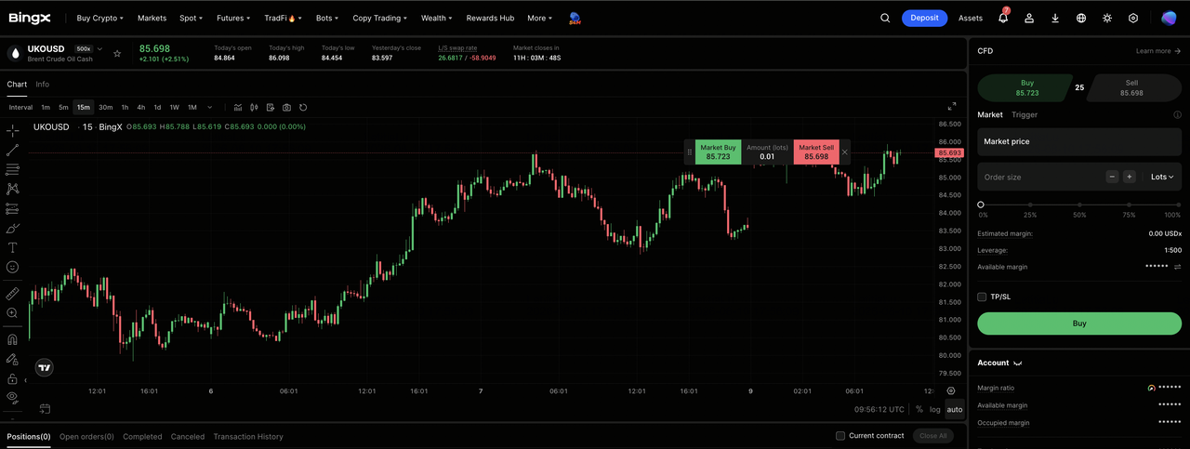Switch to the Trigger order tab
Viewport: 1190px width, 449px height.
click(x=1025, y=114)
